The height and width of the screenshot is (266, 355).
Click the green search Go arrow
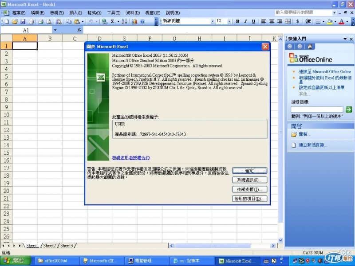348,110
